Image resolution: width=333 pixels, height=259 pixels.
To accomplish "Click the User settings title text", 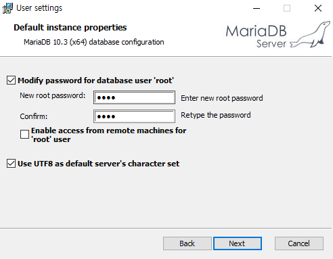I will pyautogui.click(x=39, y=8).
